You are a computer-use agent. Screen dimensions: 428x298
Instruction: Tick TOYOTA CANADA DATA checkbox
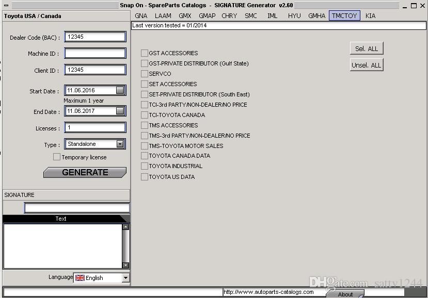tap(145, 156)
